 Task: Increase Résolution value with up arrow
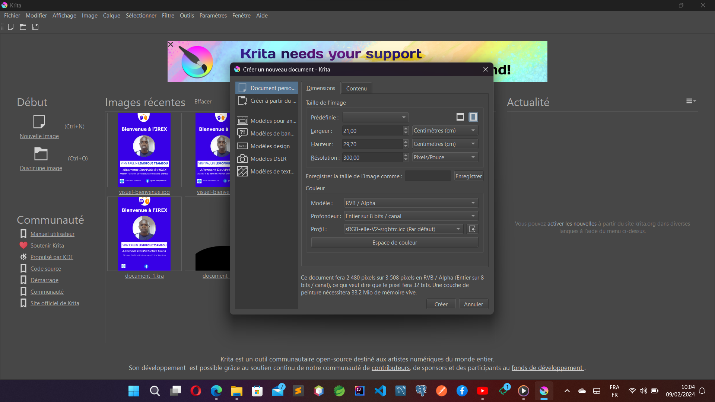pos(406,155)
